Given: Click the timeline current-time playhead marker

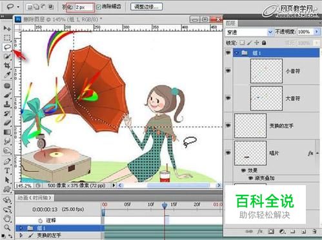Looking at the screenshot, I should coord(165,205).
